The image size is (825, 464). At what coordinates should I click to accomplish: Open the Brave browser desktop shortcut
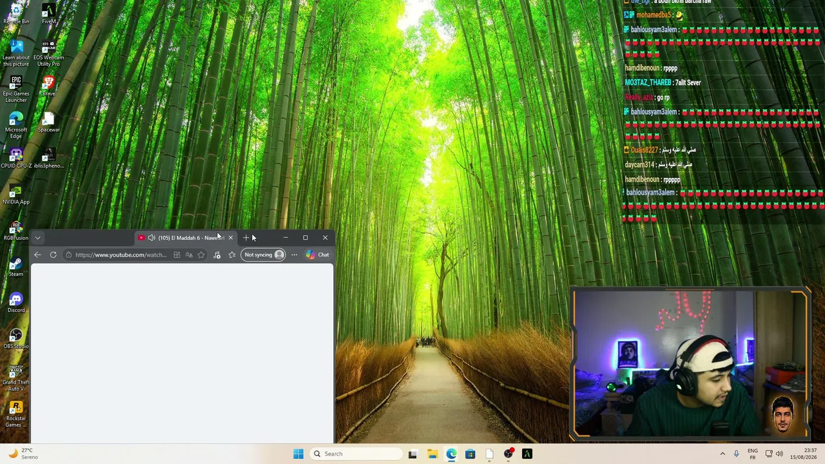tap(48, 86)
